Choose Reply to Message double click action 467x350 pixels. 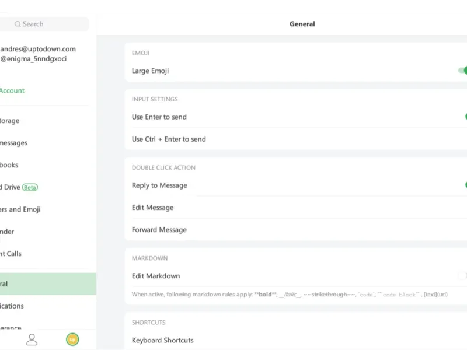(x=296, y=185)
